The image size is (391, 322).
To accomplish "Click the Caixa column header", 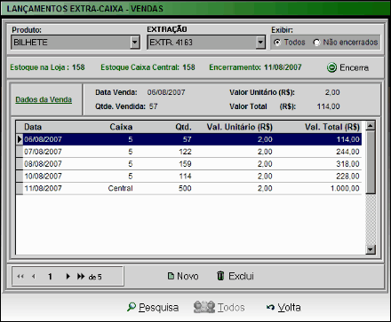I will [121, 127].
